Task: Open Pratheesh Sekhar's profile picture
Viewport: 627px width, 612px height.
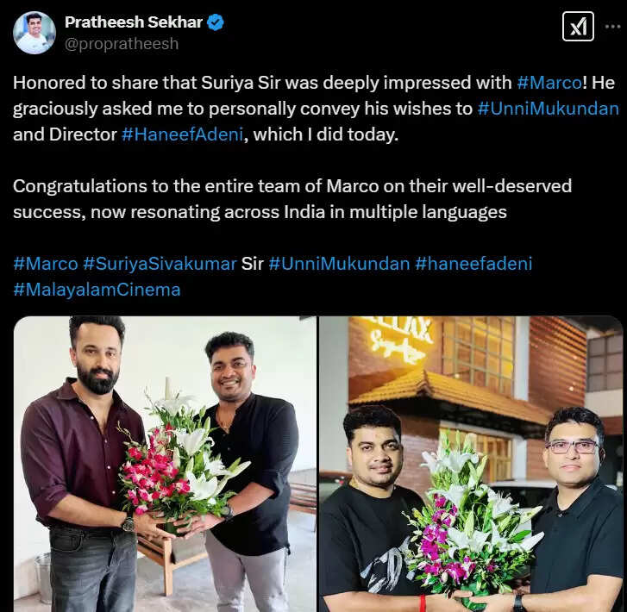Action: [34, 33]
